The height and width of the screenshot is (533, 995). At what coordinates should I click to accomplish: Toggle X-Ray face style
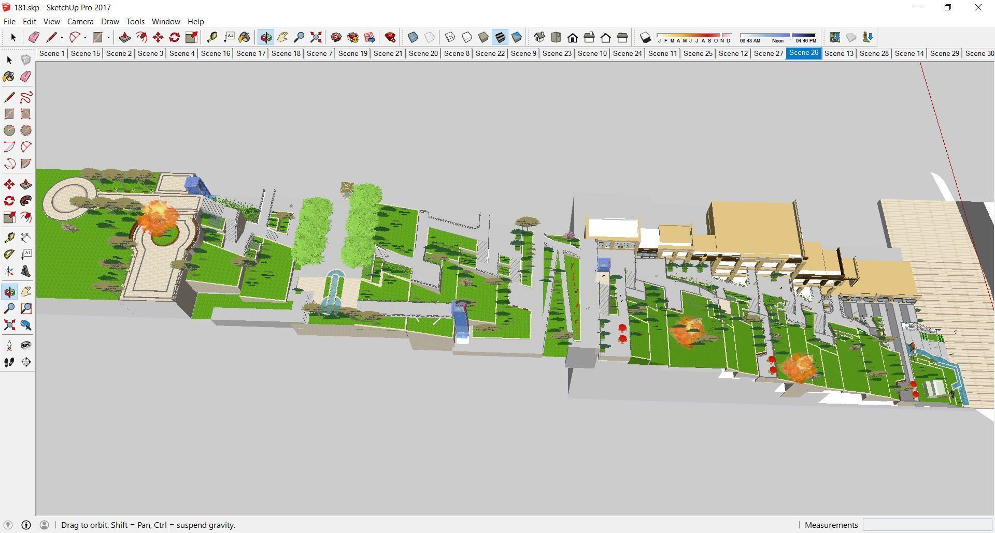pyautogui.click(x=413, y=37)
